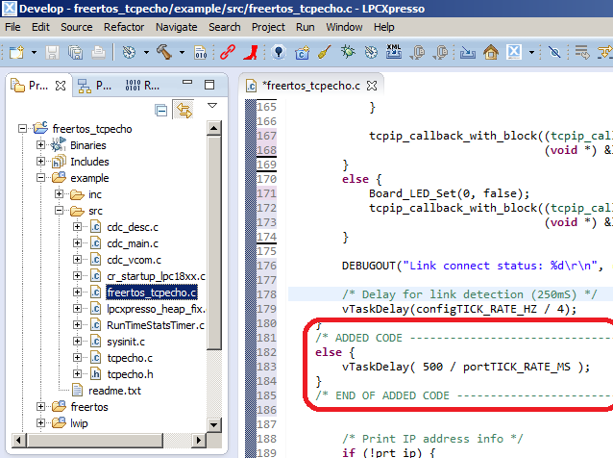Expand the Binaries tree node
This screenshot has height=458, width=613.
[x=41, y=145]
